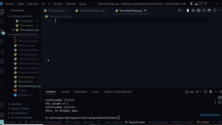Click the blue video play icon in editor toolbar
This screenshot has height=125, width=222.
198,10
